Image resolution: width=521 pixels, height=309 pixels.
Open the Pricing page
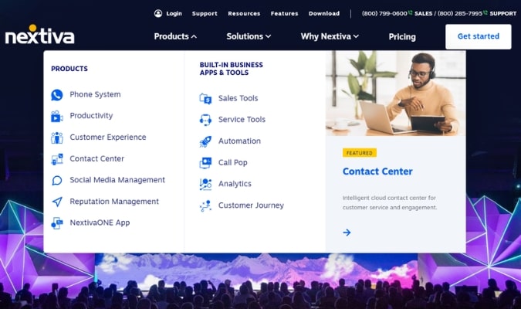pos(402,36)
